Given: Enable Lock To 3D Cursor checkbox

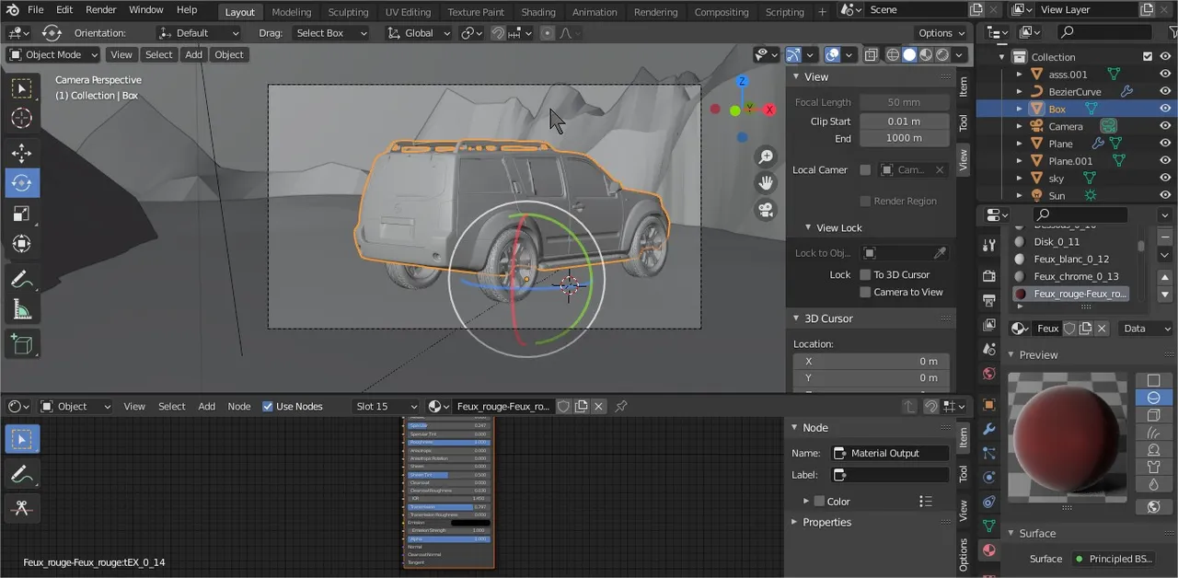Looking at the screenshot, I should point(865,274).
